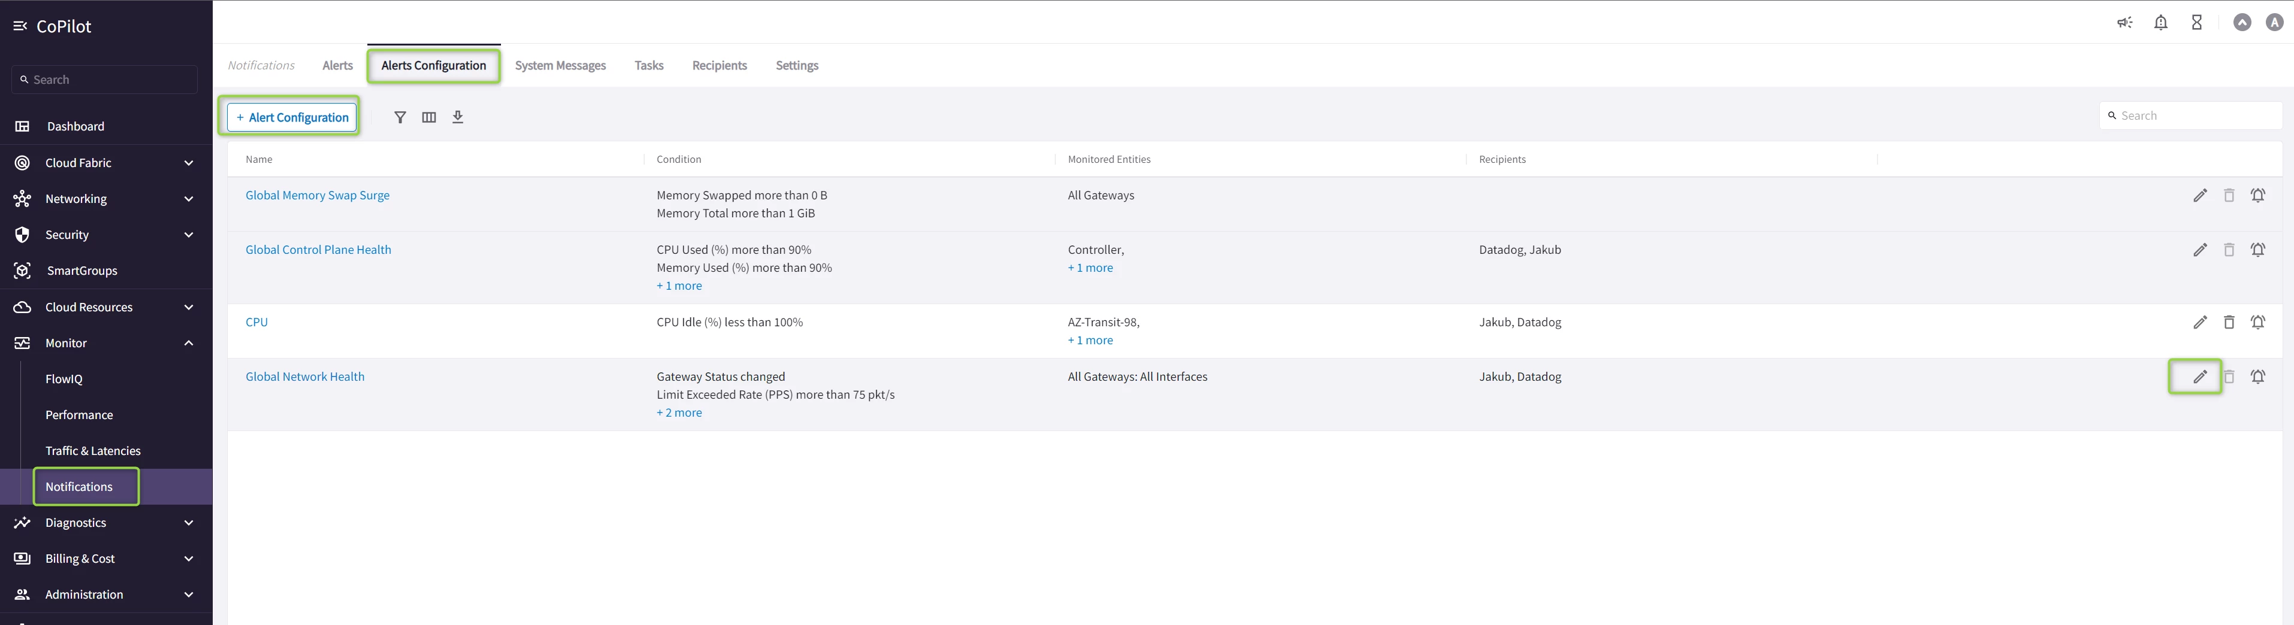Viewport: 2294px width, 625px height.
Task: Switch to the Alerts tab
Action: coord(337,66)
